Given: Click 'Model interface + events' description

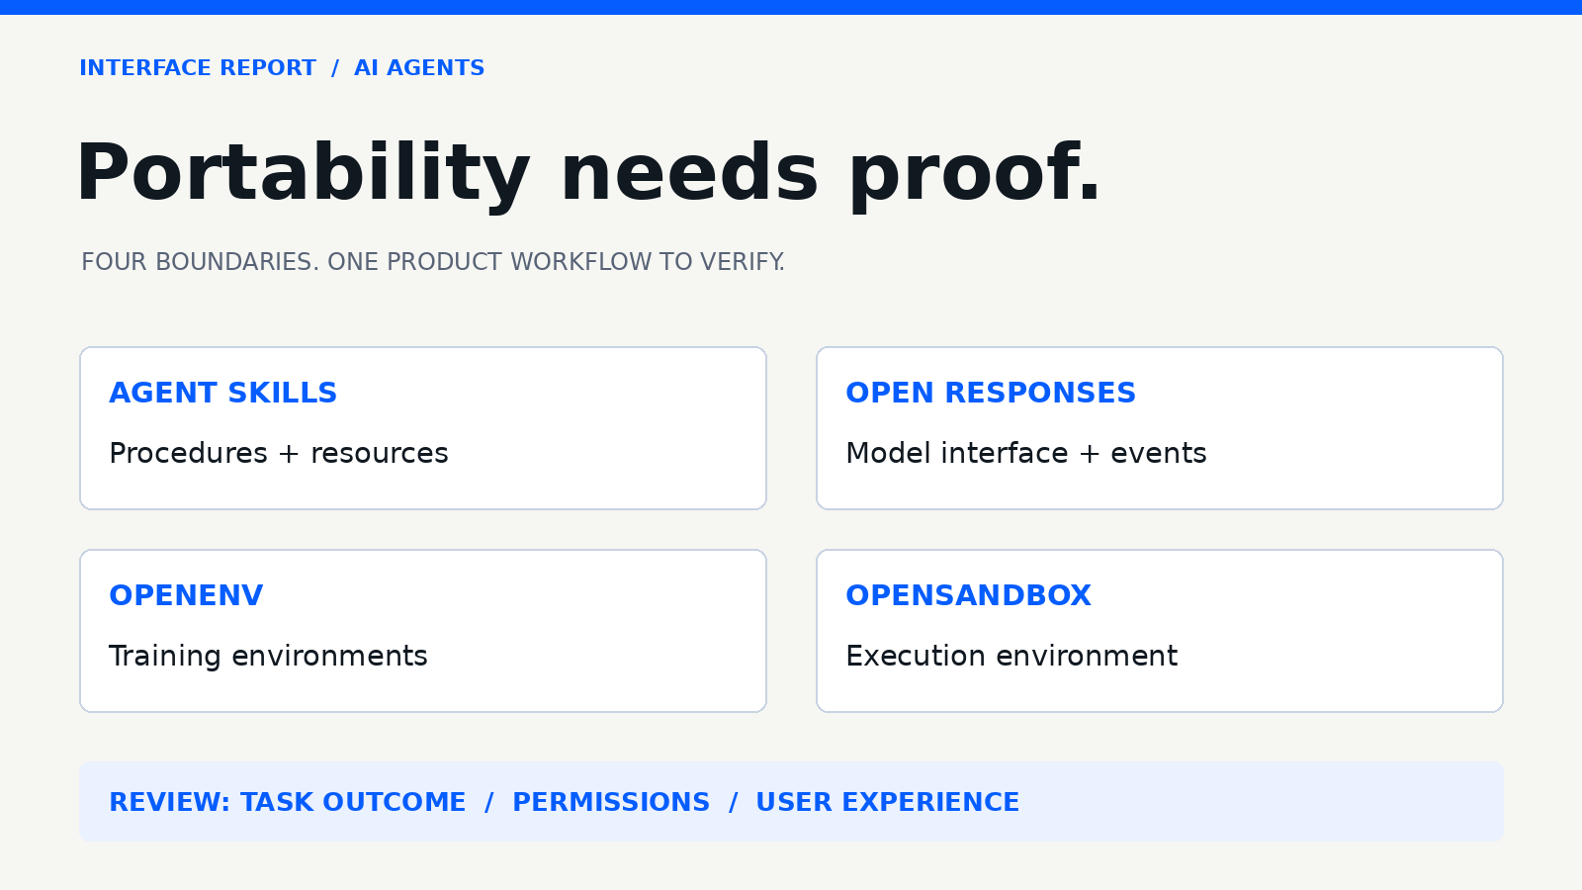Looking at the screenshot, I should pos(1026,453).
